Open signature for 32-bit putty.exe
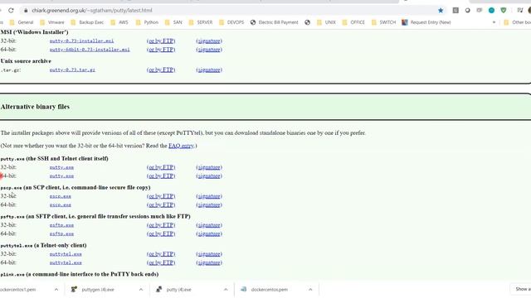This screenshot has width=531, height=298. [209, 167]
